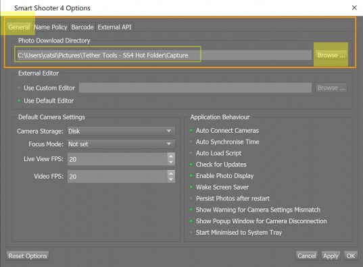Switch to the General tab
Screen dimensions: 363x267
tap(19, 27)
